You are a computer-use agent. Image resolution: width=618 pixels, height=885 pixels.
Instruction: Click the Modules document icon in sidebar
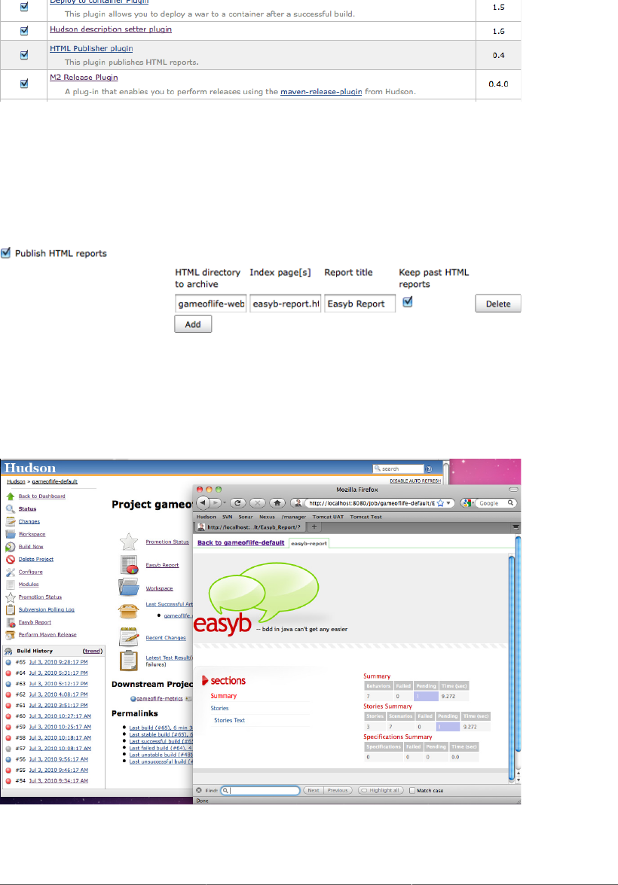click(x=10, y=584)
